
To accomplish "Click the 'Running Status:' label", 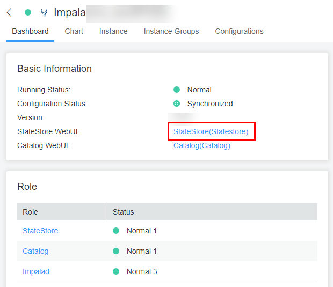I will (x=44, y=90).
